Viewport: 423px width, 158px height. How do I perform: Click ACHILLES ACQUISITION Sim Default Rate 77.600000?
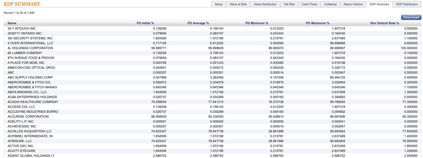(x=410, y=131)
